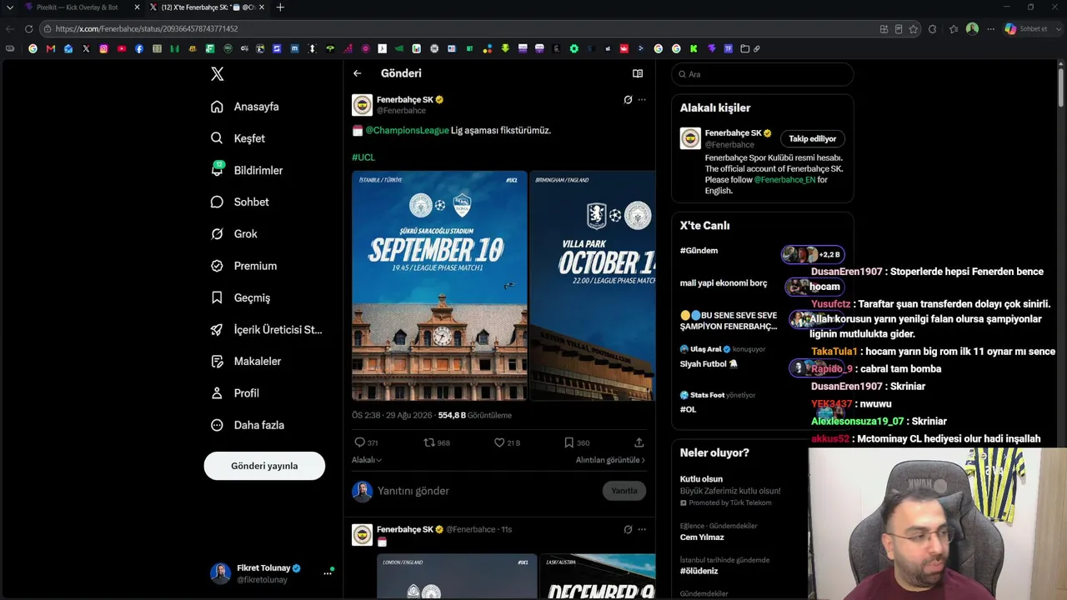Open Sohbet in the sidebar
Screen dimensions: 1067x600
[240, 202]
